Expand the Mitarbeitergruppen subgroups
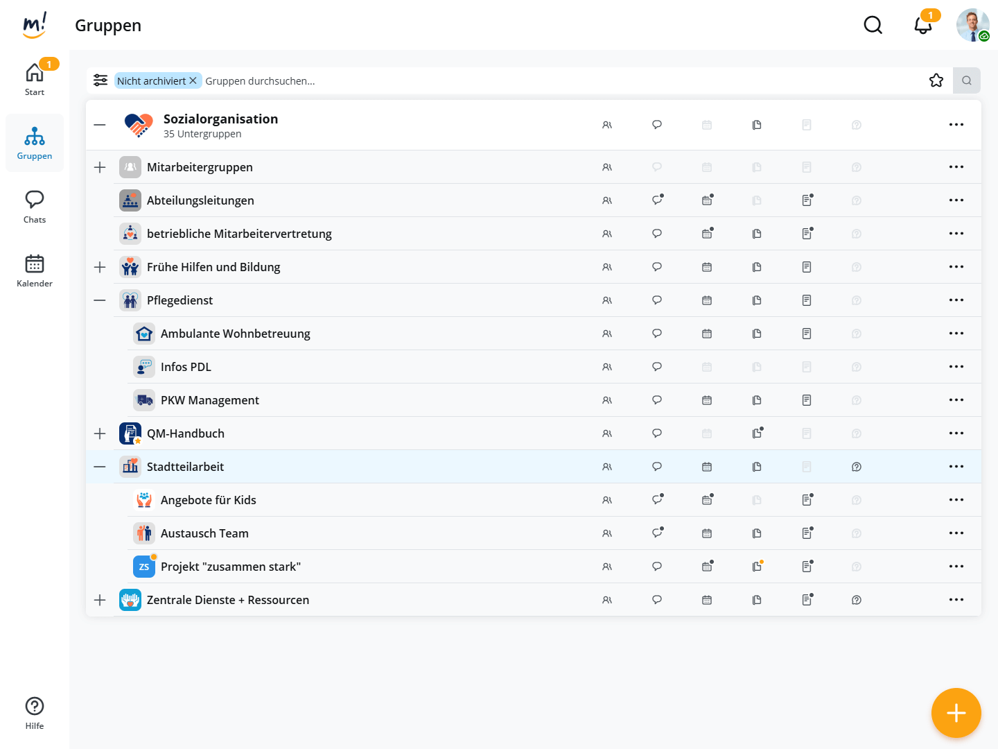Image resolution: width=998 pixels, height=749 pixels. (100, 167)
